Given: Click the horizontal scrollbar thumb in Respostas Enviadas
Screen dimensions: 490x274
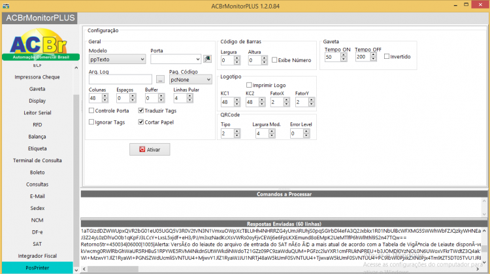Looking at the screenshot, I should click(x=113, y=269).
